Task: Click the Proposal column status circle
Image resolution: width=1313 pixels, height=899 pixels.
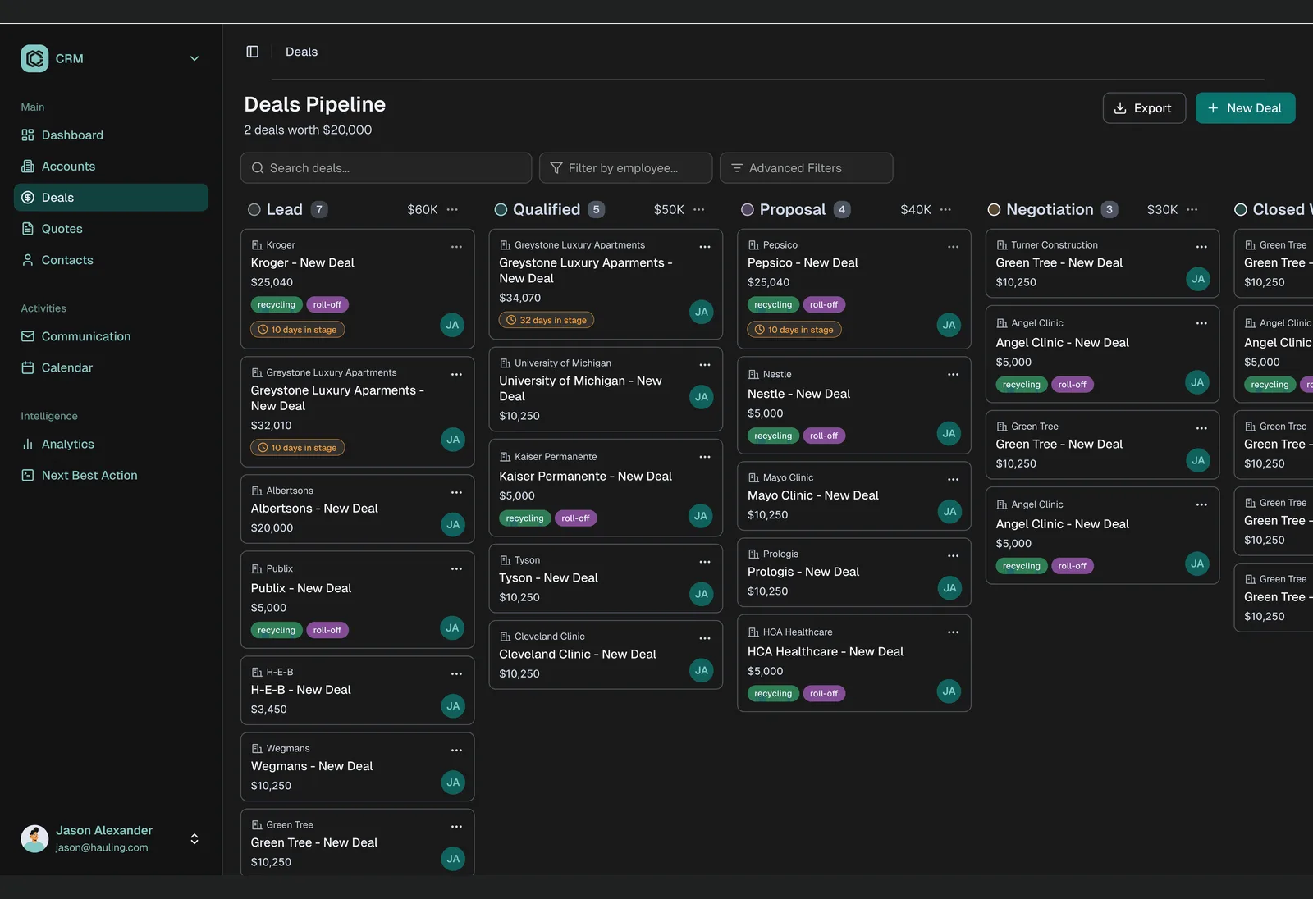Action: [748, 209]
